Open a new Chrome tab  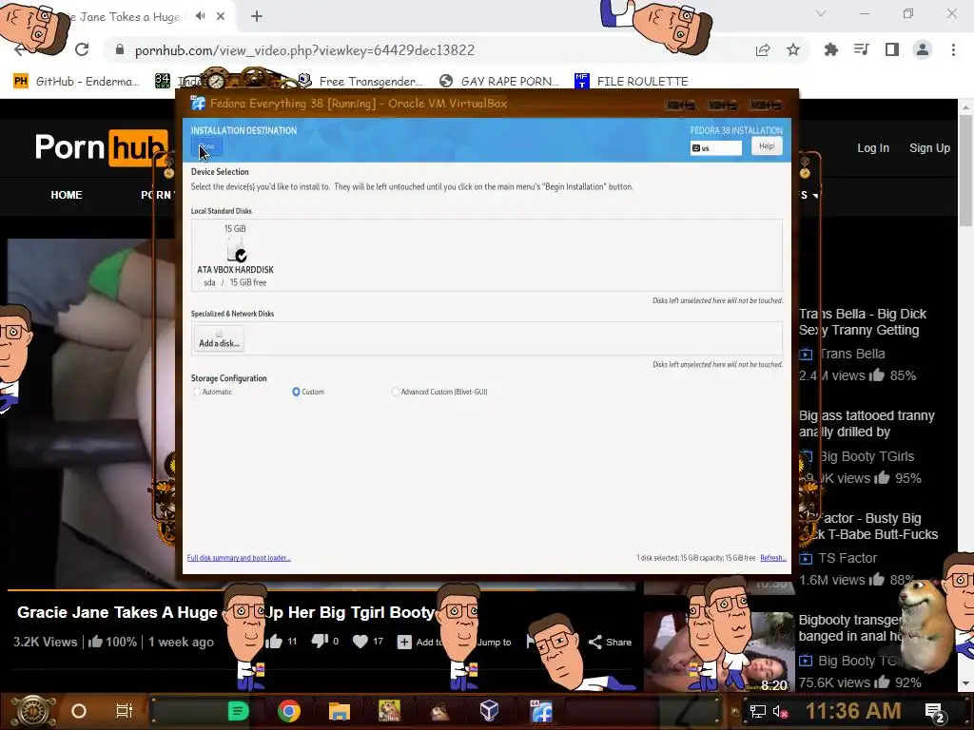coord(257,17)
